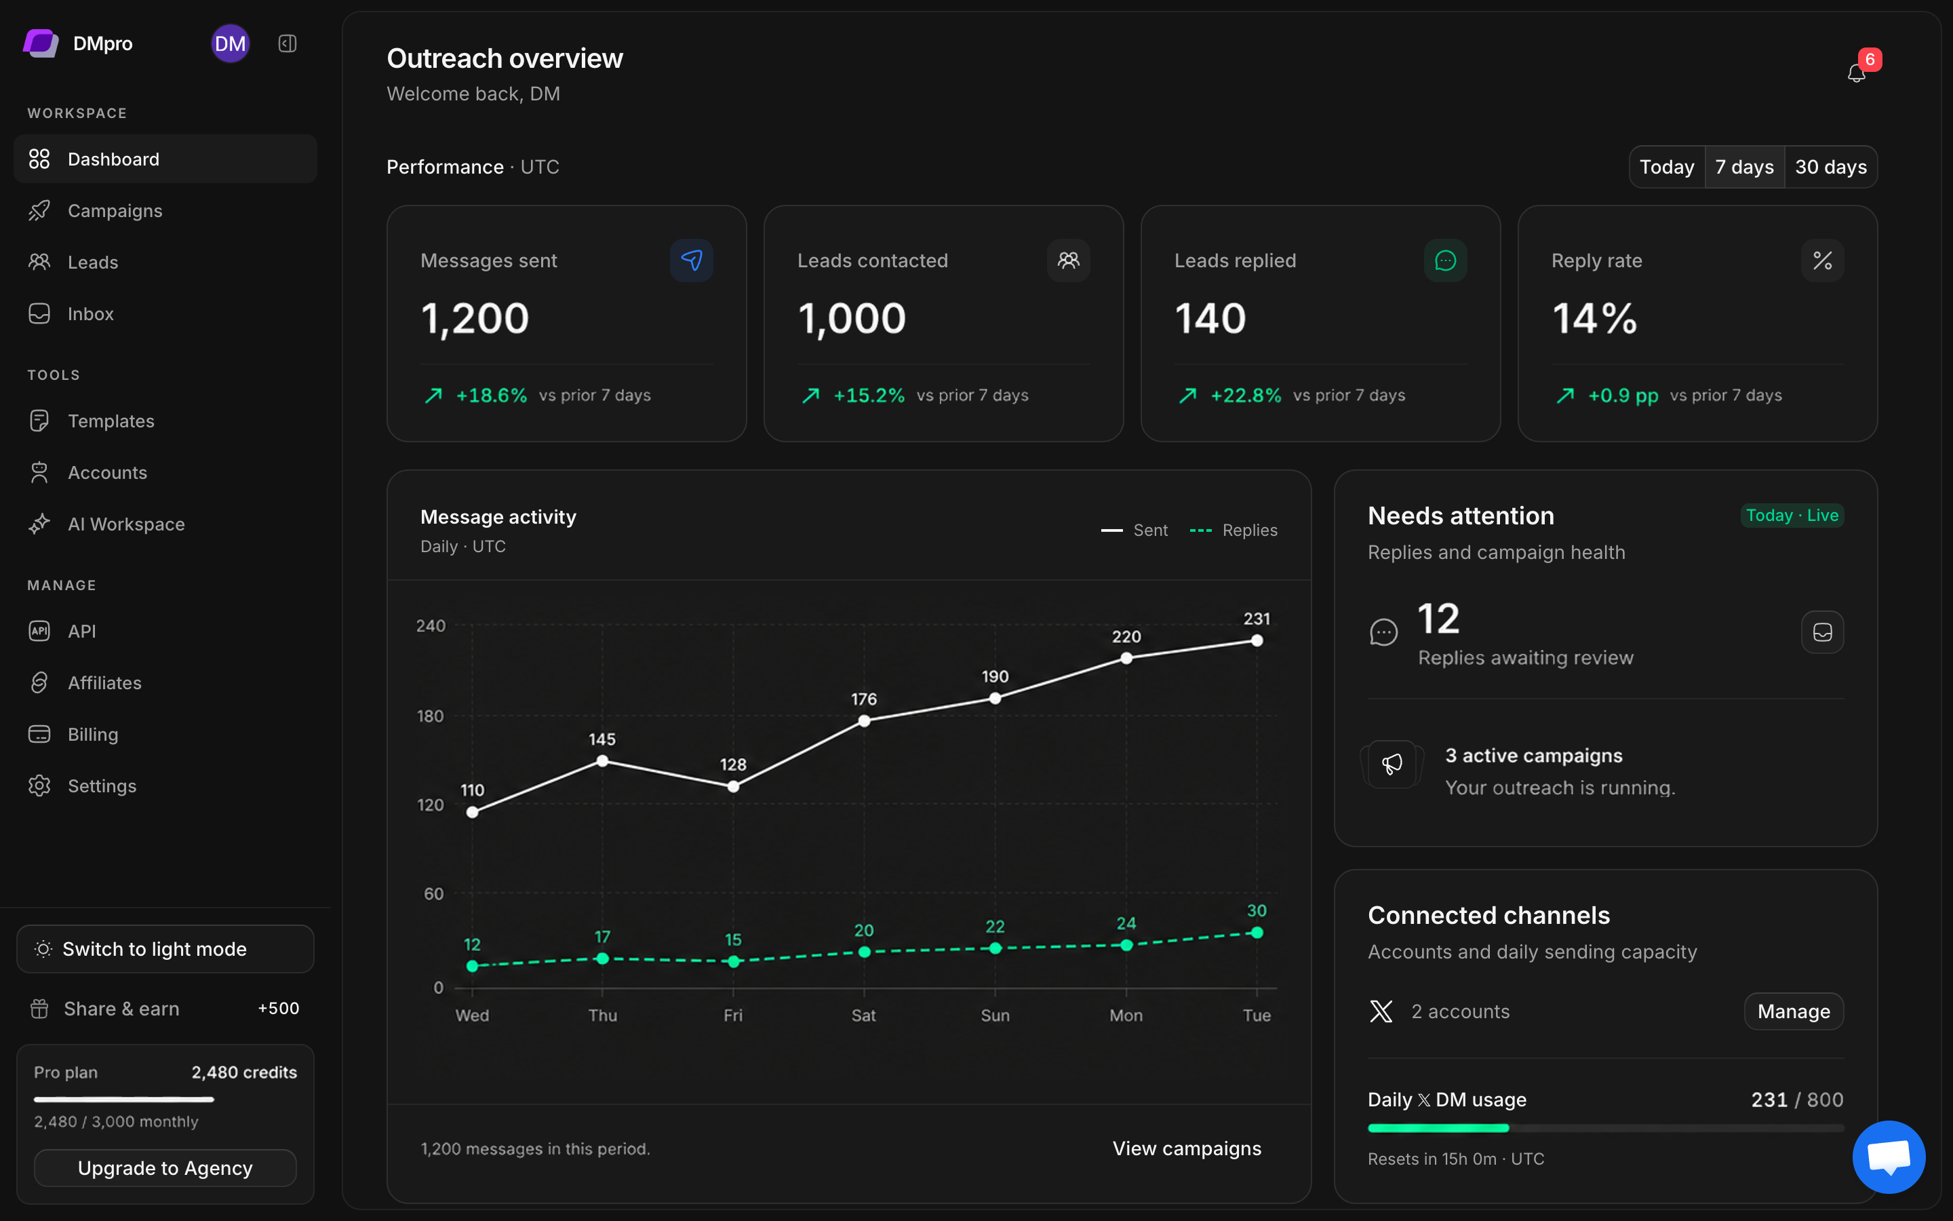This screenshot has width=1953, height=1221.
Task: Click the Leads replied chat icon
Action: pyautogui.click(x=1445, y=260)
